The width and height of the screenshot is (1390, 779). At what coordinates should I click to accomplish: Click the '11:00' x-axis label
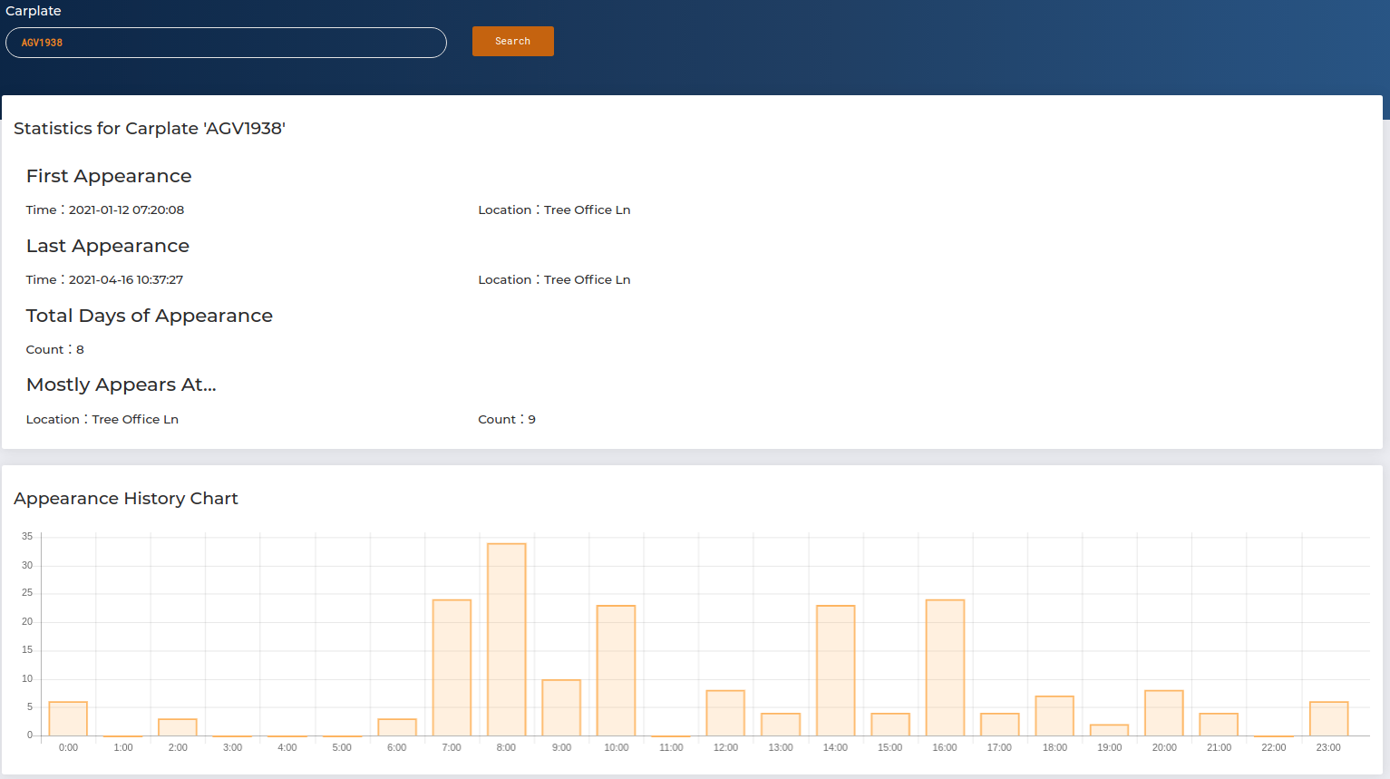(x=671, y=747)
